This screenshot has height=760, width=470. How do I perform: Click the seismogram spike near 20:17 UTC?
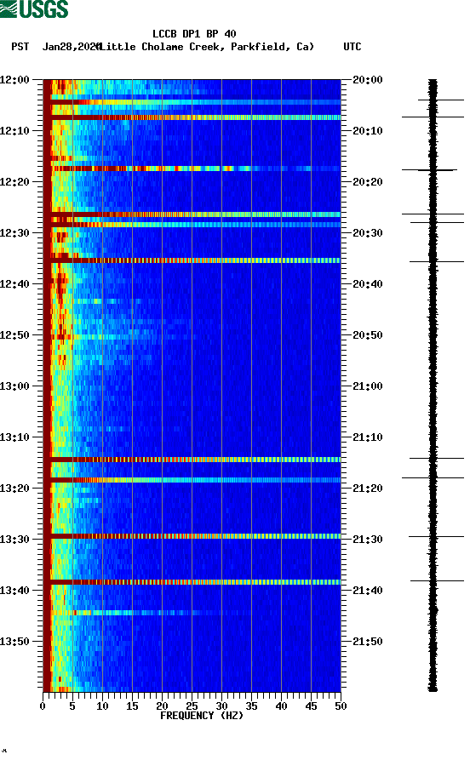[x=430, y=169]
